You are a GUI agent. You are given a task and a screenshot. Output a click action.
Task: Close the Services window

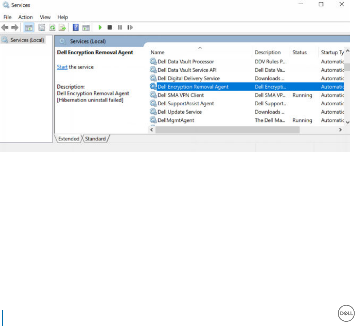coord(342,4)
